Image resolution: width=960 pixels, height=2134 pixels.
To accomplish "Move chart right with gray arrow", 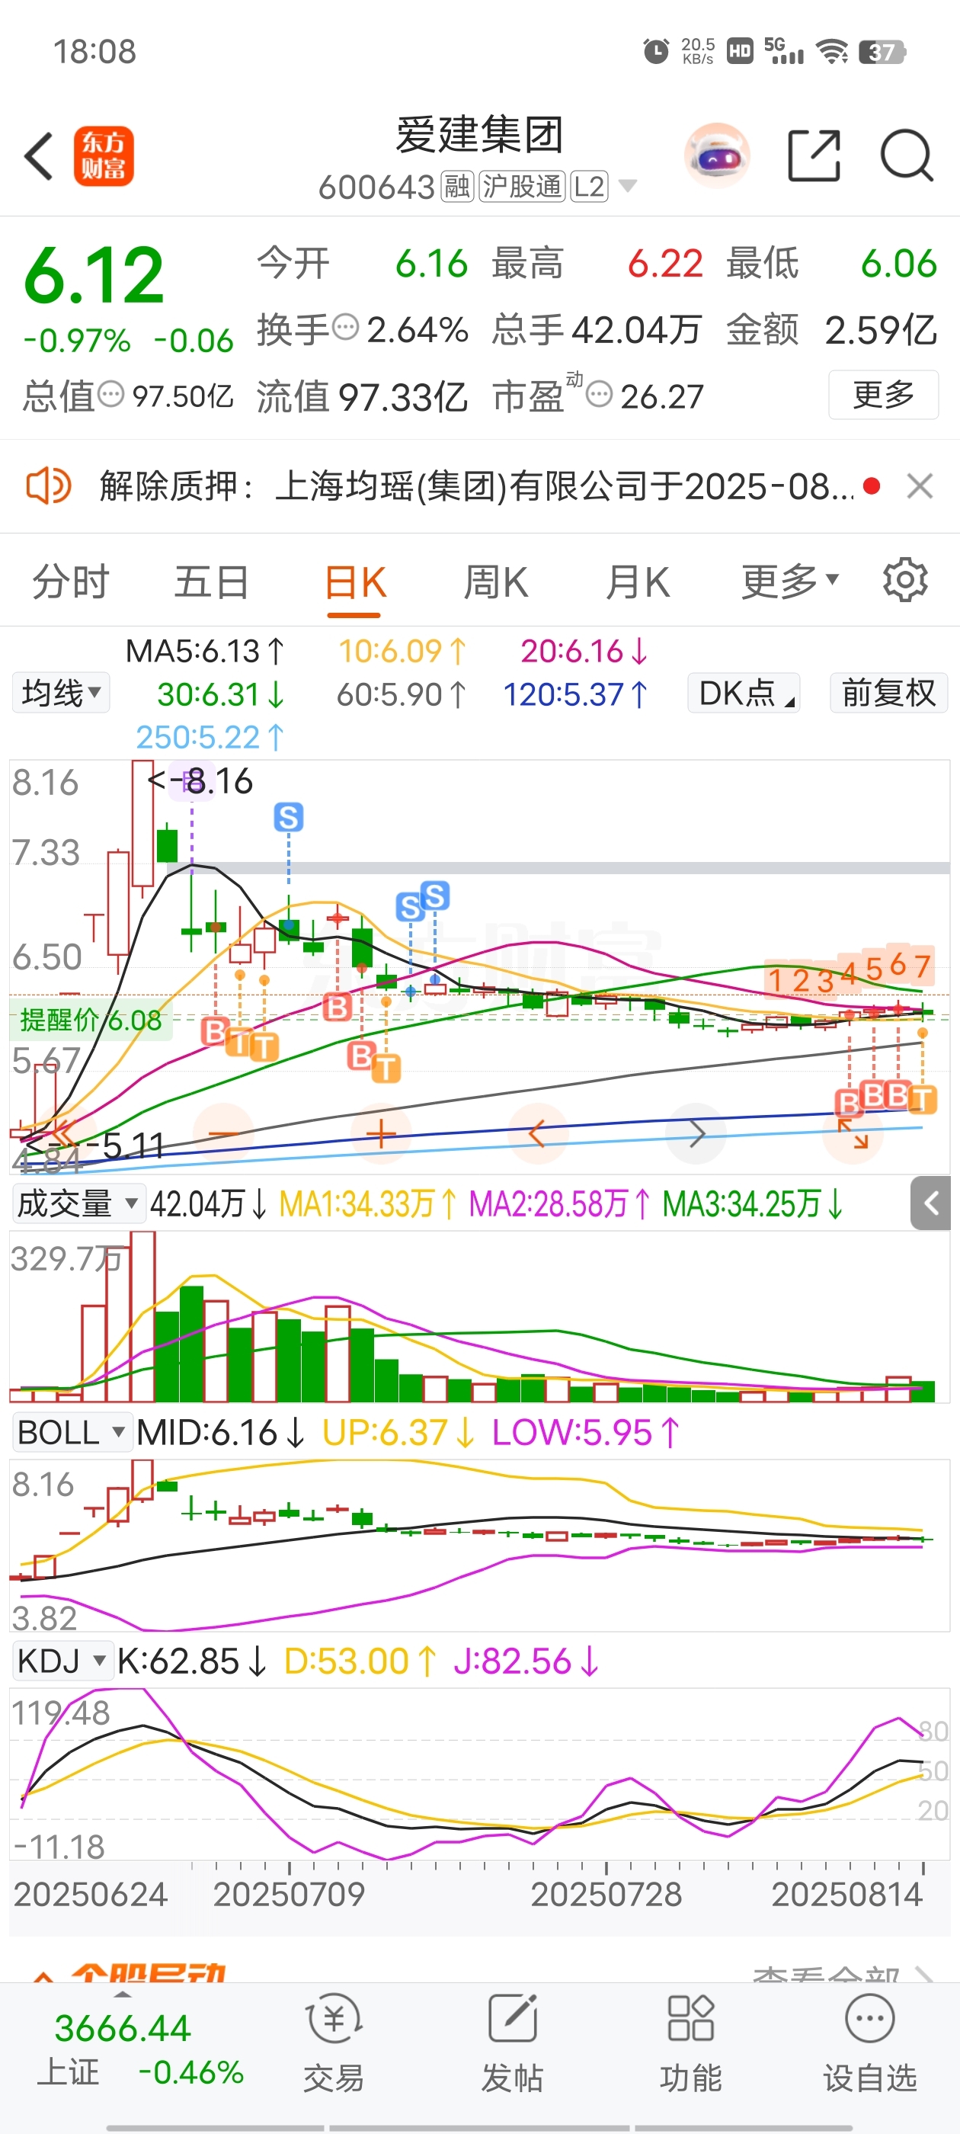I will 696,1133.
